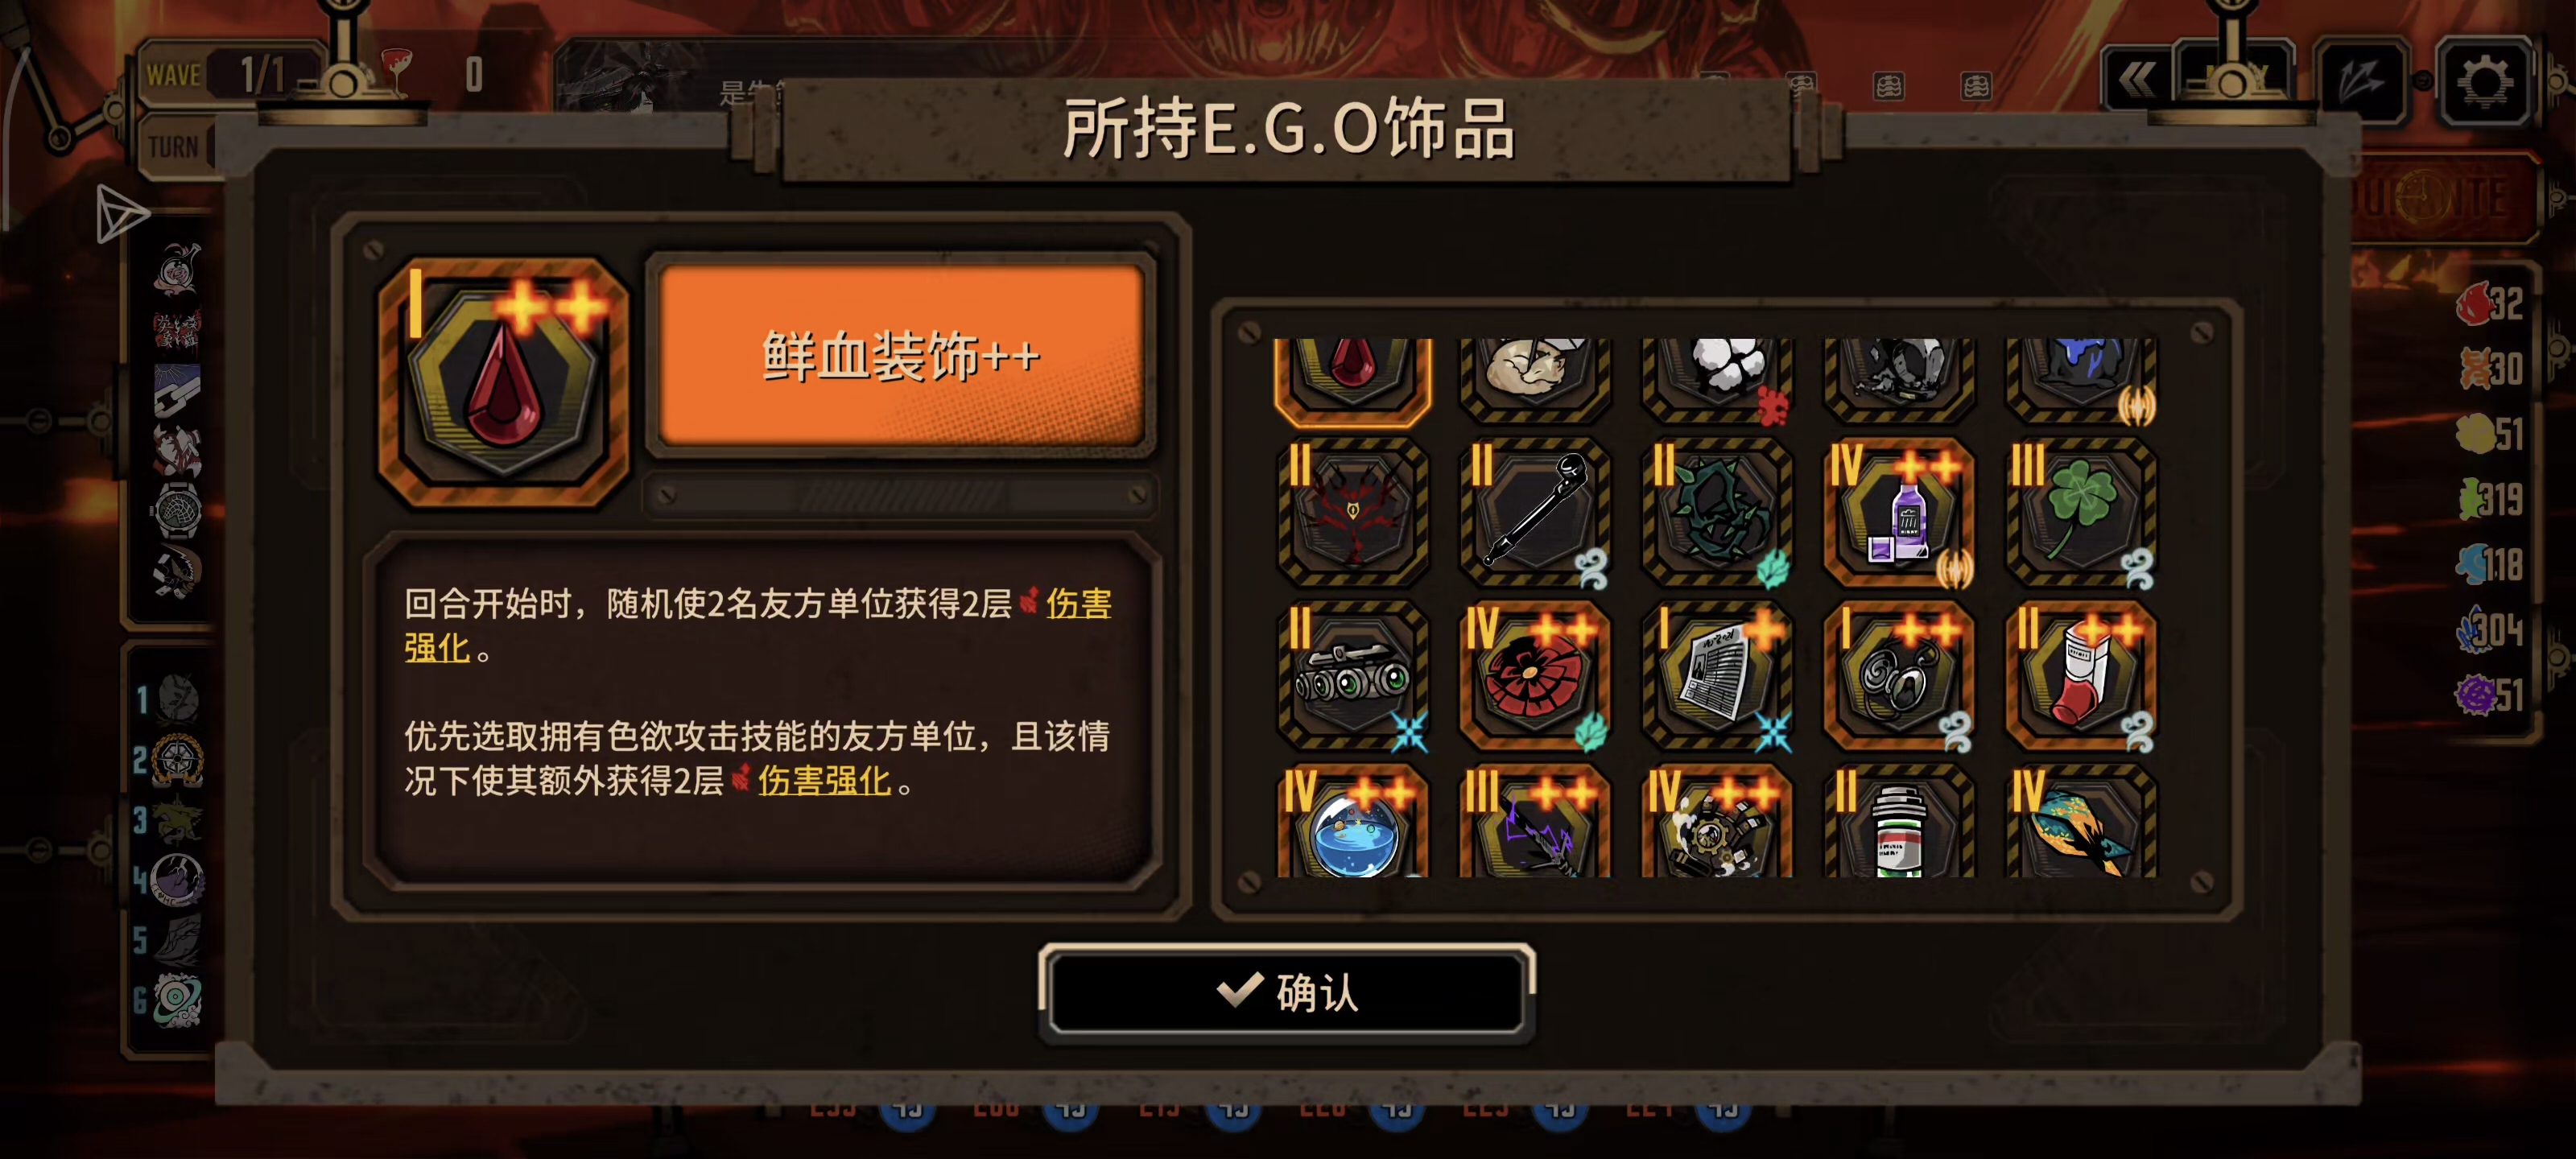The height and width of the screenshot is (1159, 2576).
Task: Open the settings gear at top right
Action: (x=2486, y=82)
